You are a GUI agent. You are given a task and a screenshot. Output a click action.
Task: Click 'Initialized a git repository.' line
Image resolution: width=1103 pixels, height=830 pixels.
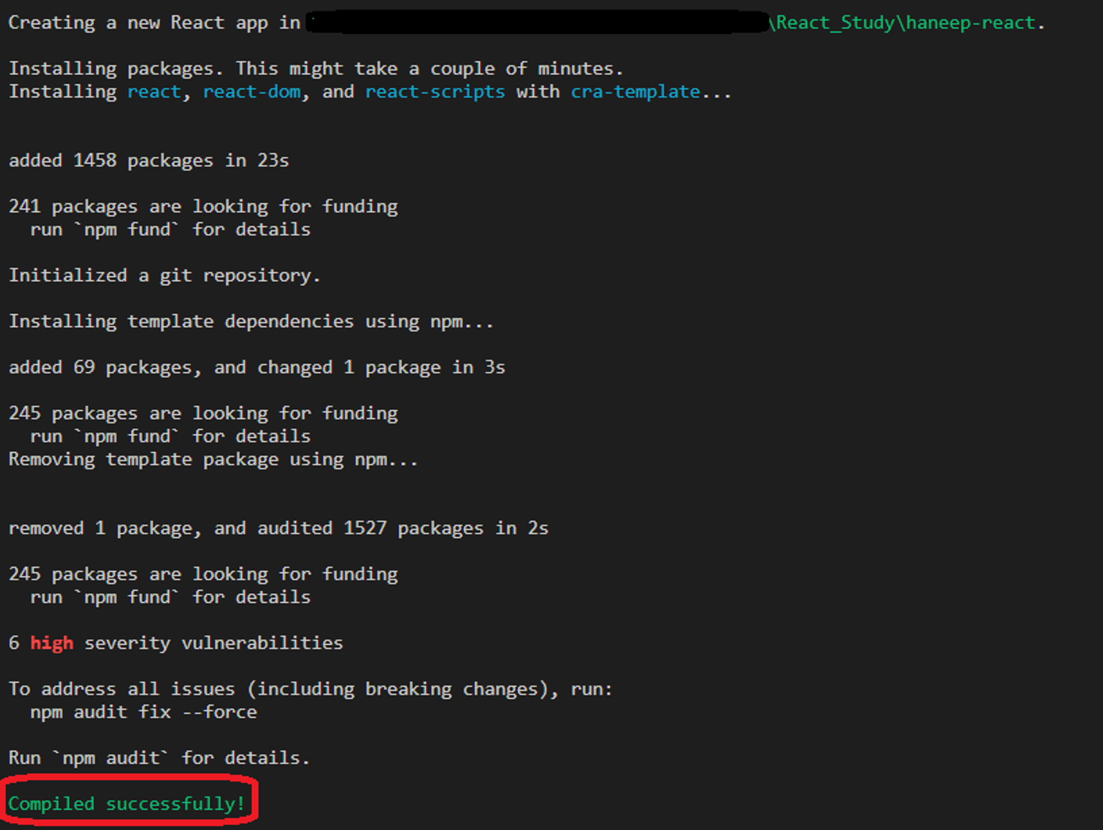(x=164, y=275)
